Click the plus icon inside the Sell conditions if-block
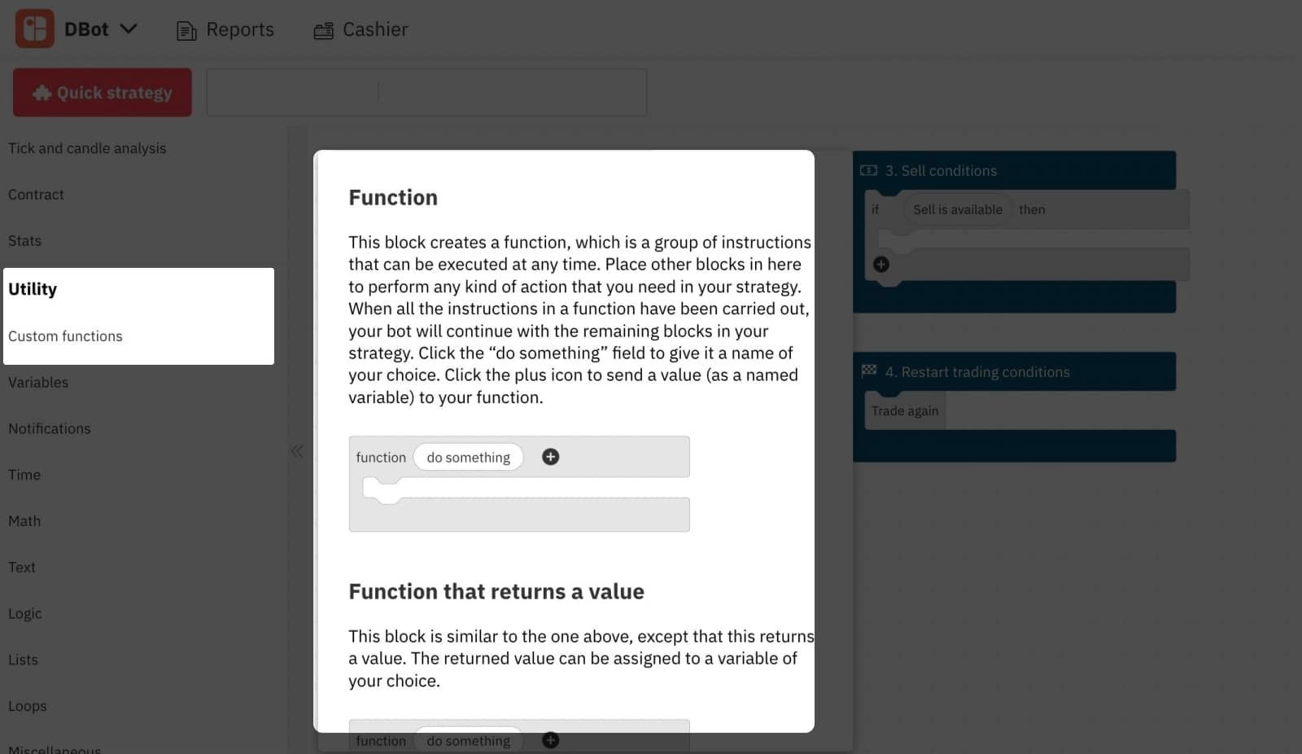The image size is (1302, 754). coord(882,264)
